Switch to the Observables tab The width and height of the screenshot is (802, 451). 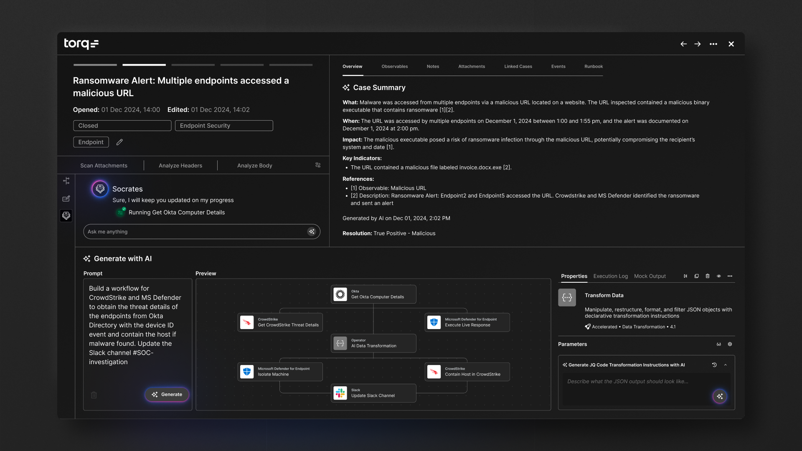(x=394, y=66)
